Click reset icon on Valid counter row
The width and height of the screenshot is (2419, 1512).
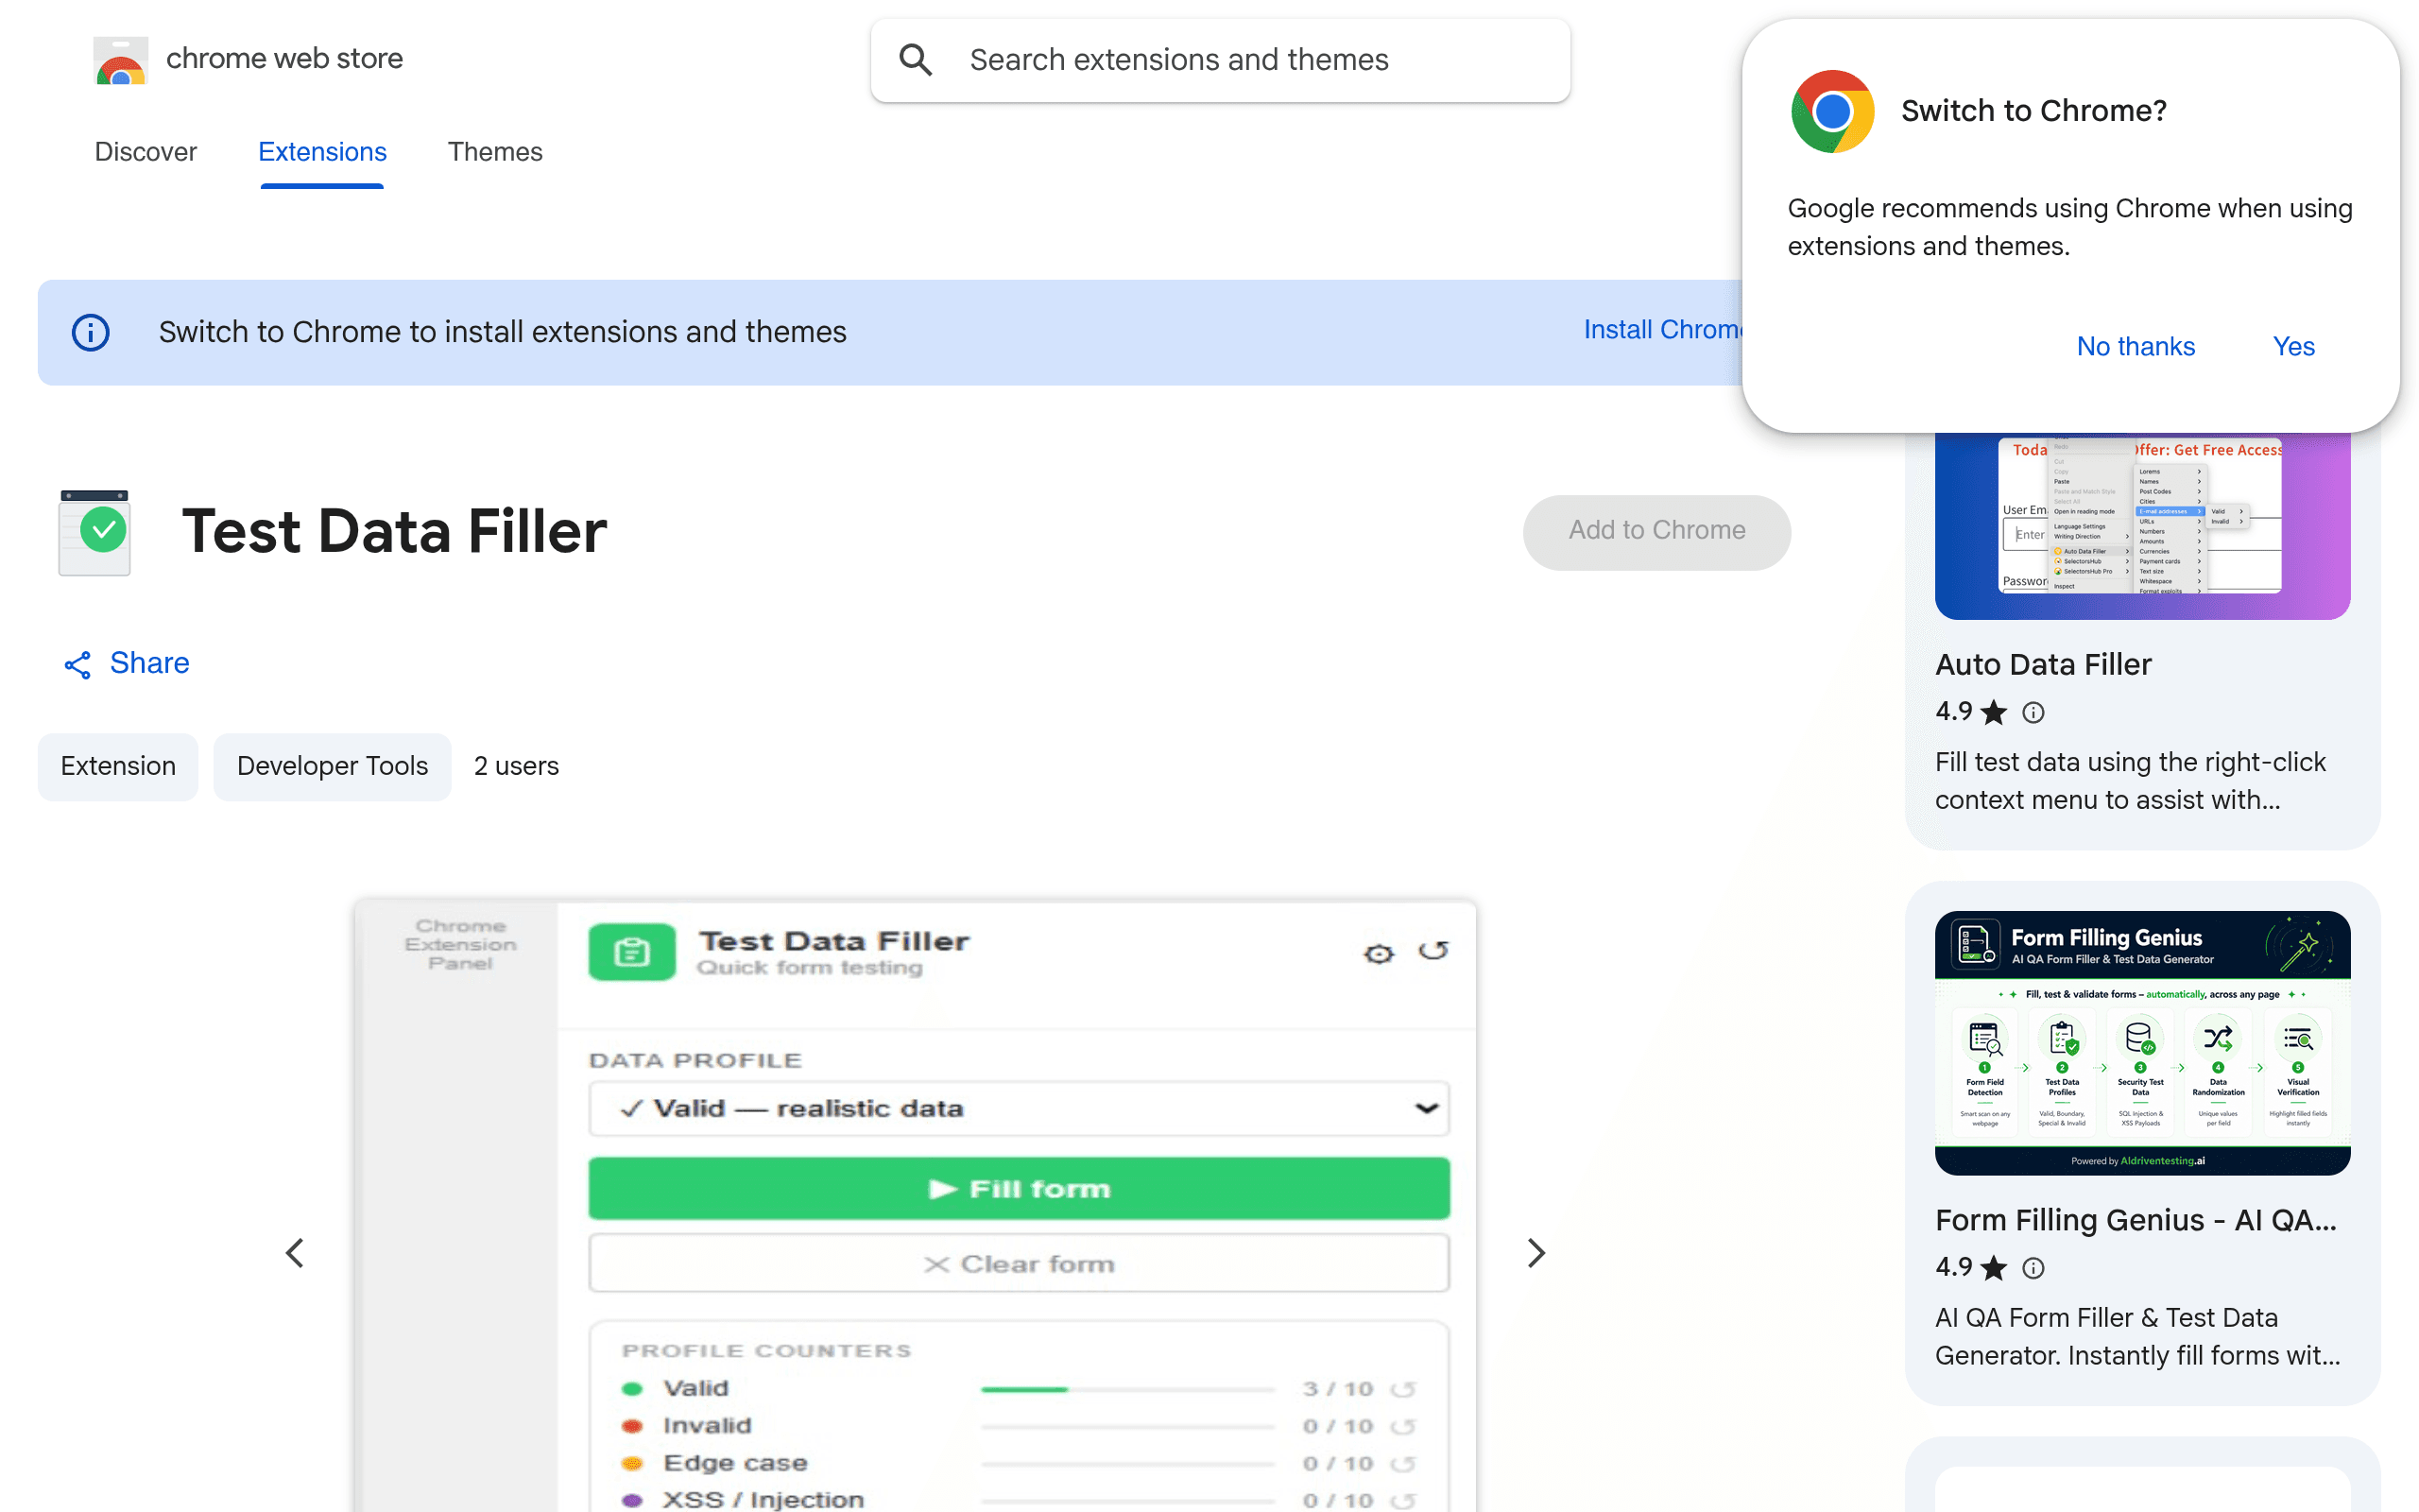click(x=1404, y=1389)
